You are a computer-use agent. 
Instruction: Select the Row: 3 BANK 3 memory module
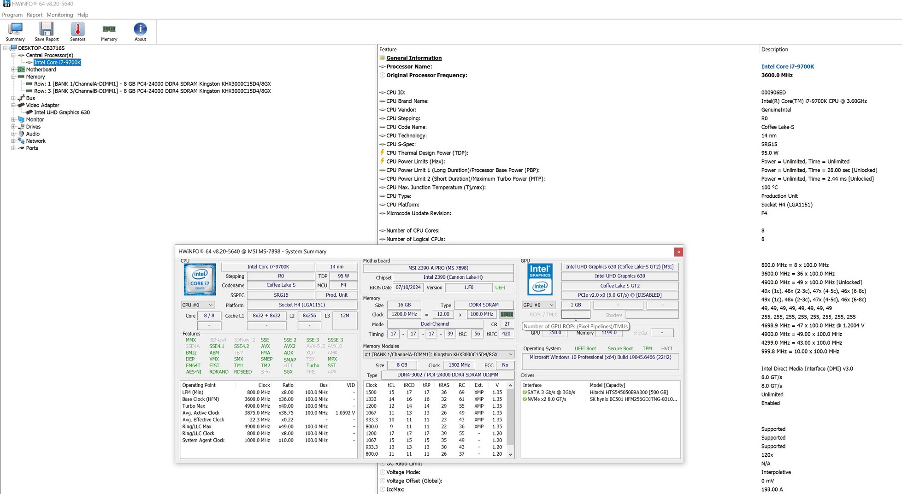click(x=153, y=91)
